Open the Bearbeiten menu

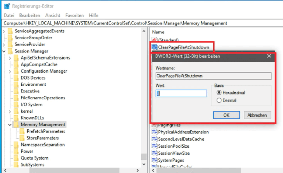pos(30,15)
